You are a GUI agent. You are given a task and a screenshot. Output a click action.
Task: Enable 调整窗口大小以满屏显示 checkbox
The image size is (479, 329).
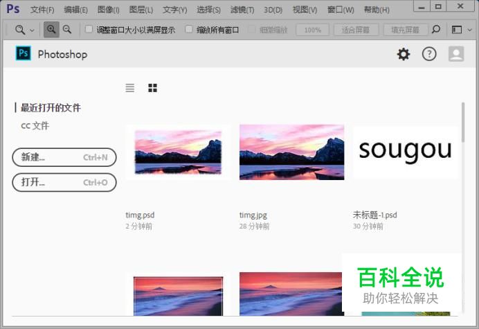(x=89, y=29)
